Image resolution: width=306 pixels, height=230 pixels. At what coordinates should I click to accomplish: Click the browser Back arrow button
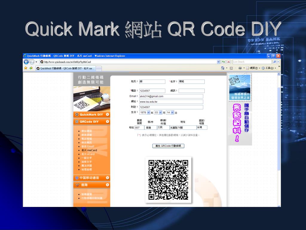point(26,62)
